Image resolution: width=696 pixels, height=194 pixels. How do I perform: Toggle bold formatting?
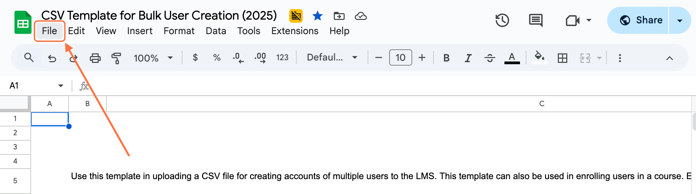(x=446, y=58)
